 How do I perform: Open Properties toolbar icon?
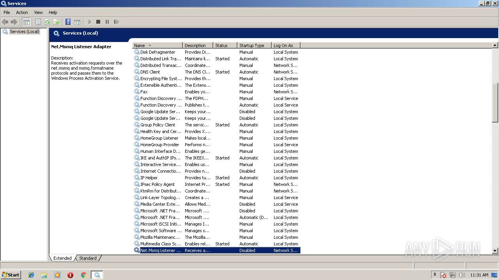pos(38,22)
